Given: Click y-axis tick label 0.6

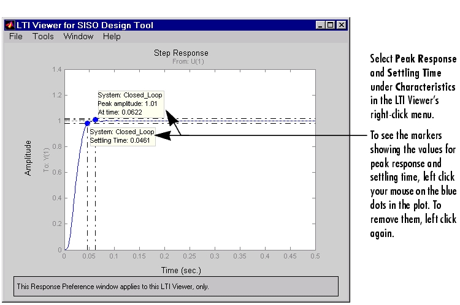Looking at the screenshot, I should click(x=57, y=172).
